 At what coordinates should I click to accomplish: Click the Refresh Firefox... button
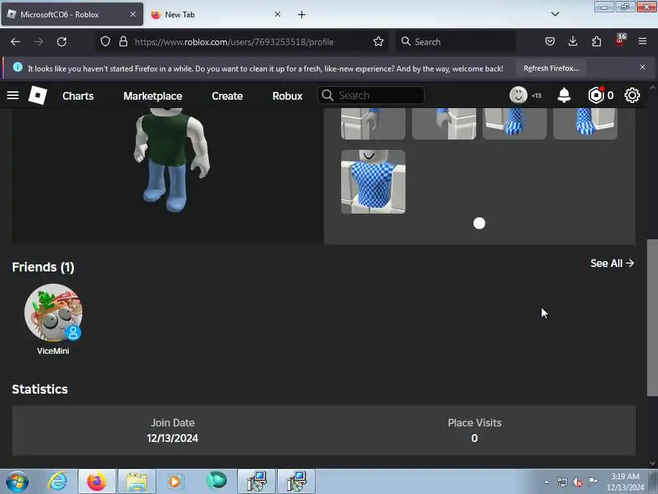pyautogui.click(x=551, y=68)
